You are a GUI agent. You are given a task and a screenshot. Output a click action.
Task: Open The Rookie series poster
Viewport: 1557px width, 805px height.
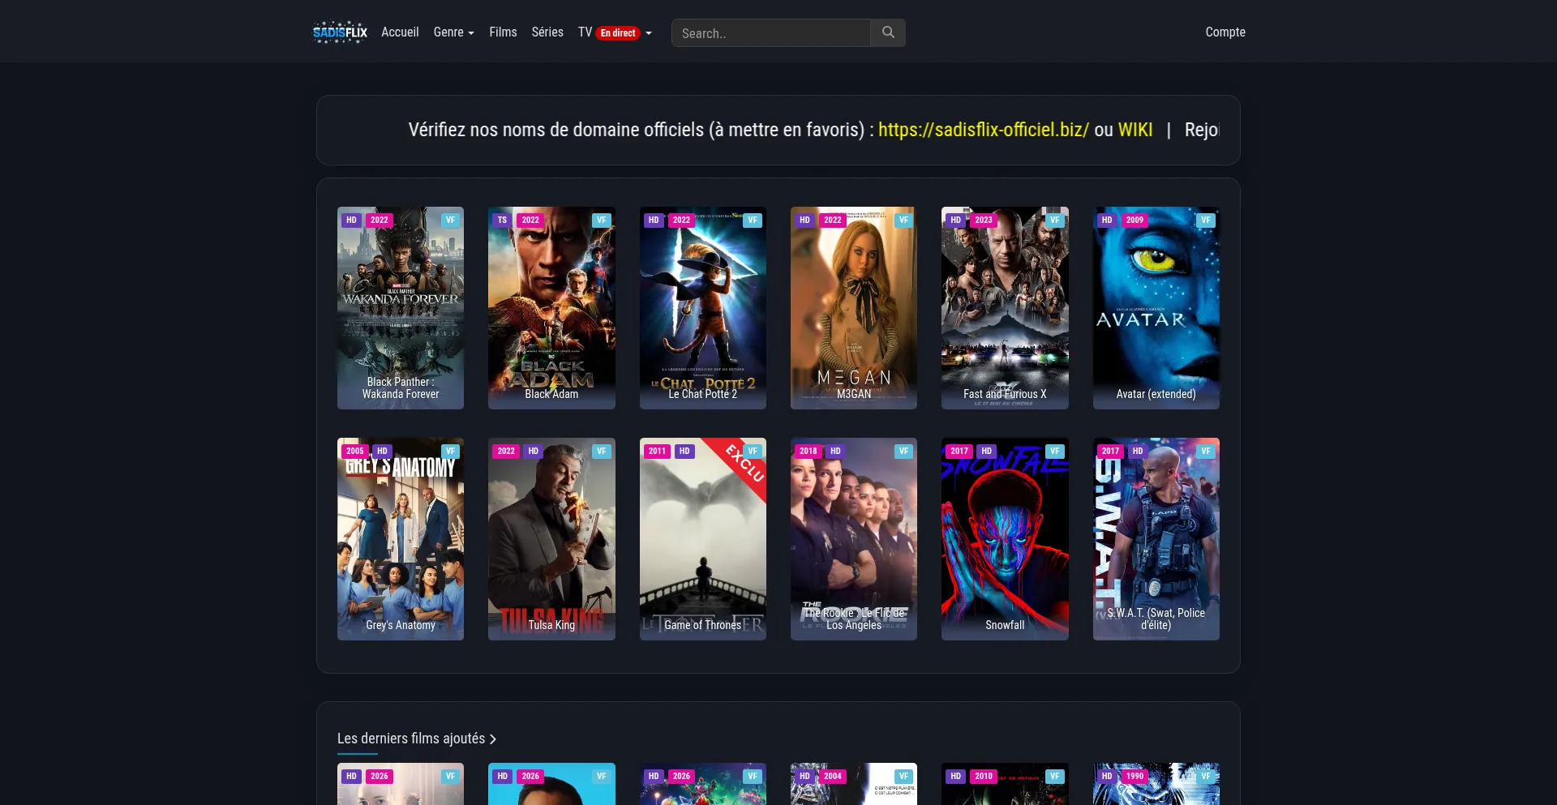(x=854, y=539)
